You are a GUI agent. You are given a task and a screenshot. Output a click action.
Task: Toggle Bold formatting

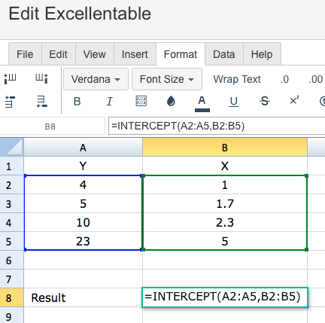click(x=77, y=102)
